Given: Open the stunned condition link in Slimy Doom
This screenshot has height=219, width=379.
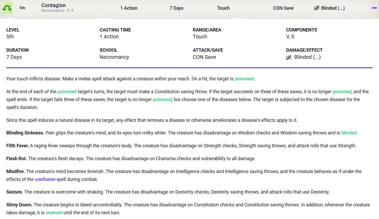Looking at the screenshot, I should coord(54,213).
